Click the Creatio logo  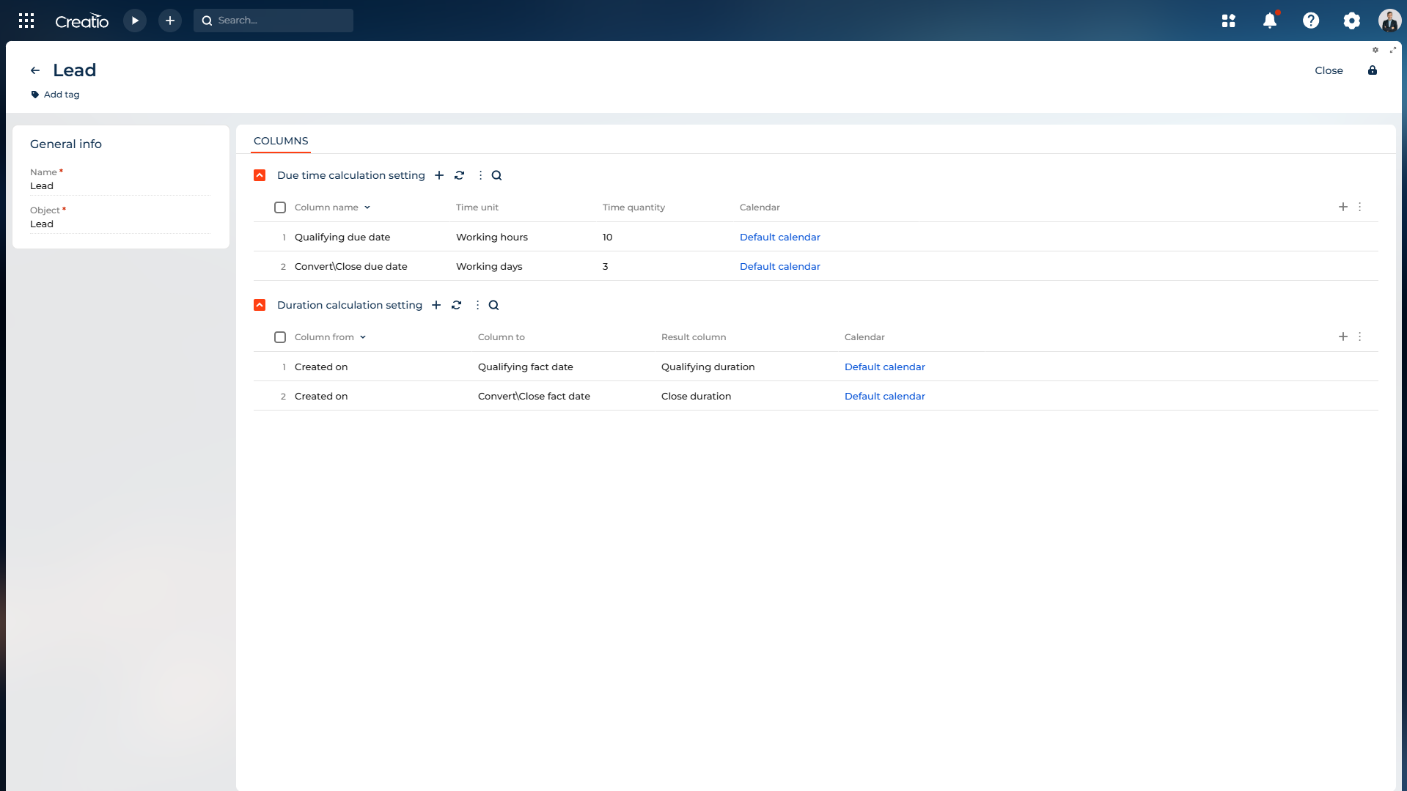coord(82,21)
